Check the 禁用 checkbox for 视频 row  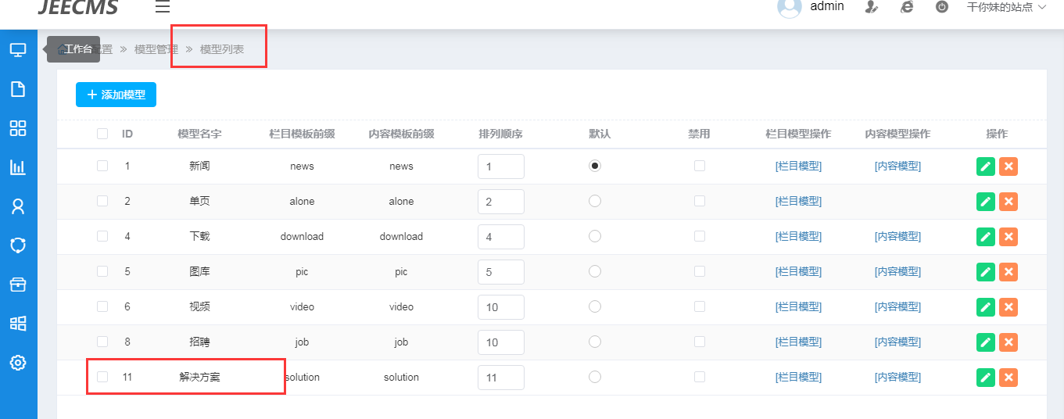(x=700, y=306)
